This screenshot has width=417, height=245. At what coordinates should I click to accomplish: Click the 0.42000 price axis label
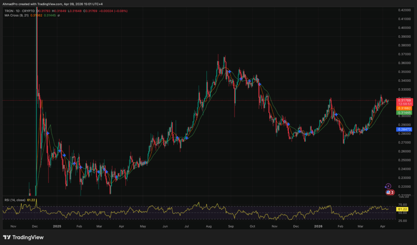click(x=404, y=10)
